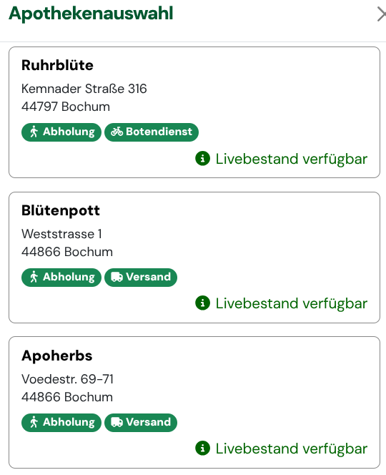Click the bicycle icon in Botendienst badge

[x=117, y=132]
